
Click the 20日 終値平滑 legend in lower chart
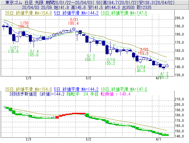tap(28, 89)
